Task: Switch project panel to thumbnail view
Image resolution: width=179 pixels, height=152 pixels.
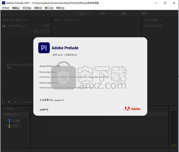Action: (9, 102)
